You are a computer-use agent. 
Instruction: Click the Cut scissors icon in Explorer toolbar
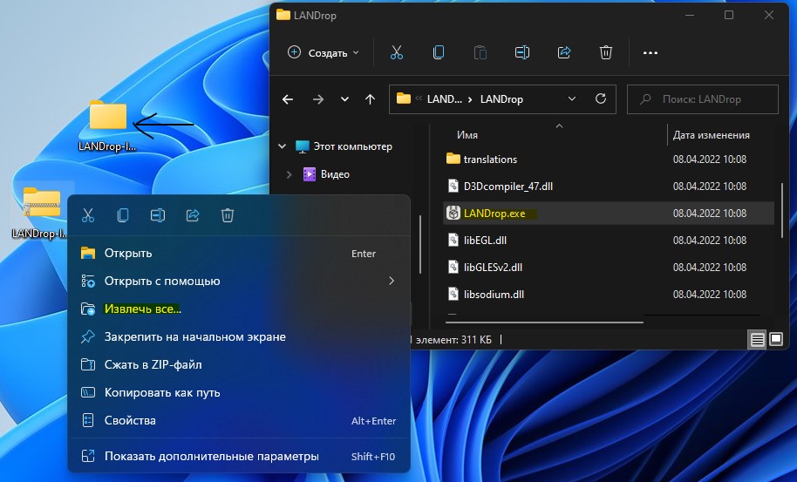[397, 53]
